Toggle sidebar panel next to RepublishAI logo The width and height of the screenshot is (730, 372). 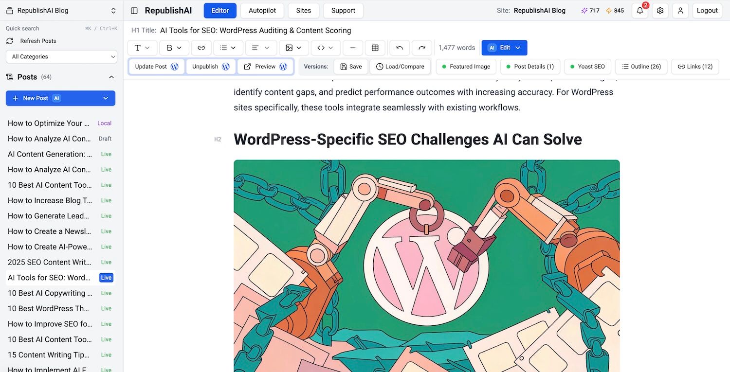(x=134, y=10)
